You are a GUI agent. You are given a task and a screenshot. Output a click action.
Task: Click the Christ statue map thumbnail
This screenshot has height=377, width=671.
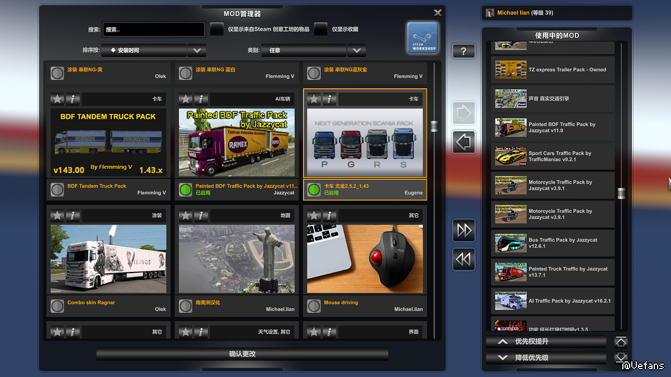point(237,259)
